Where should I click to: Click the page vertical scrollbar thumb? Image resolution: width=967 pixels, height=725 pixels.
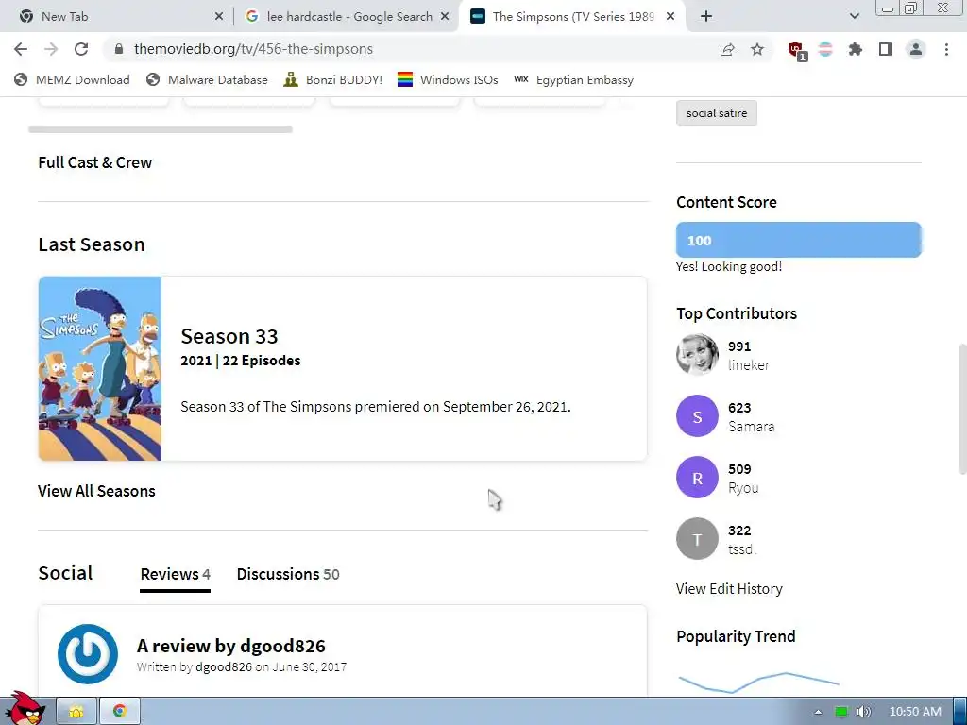click(x=962, y=409)
